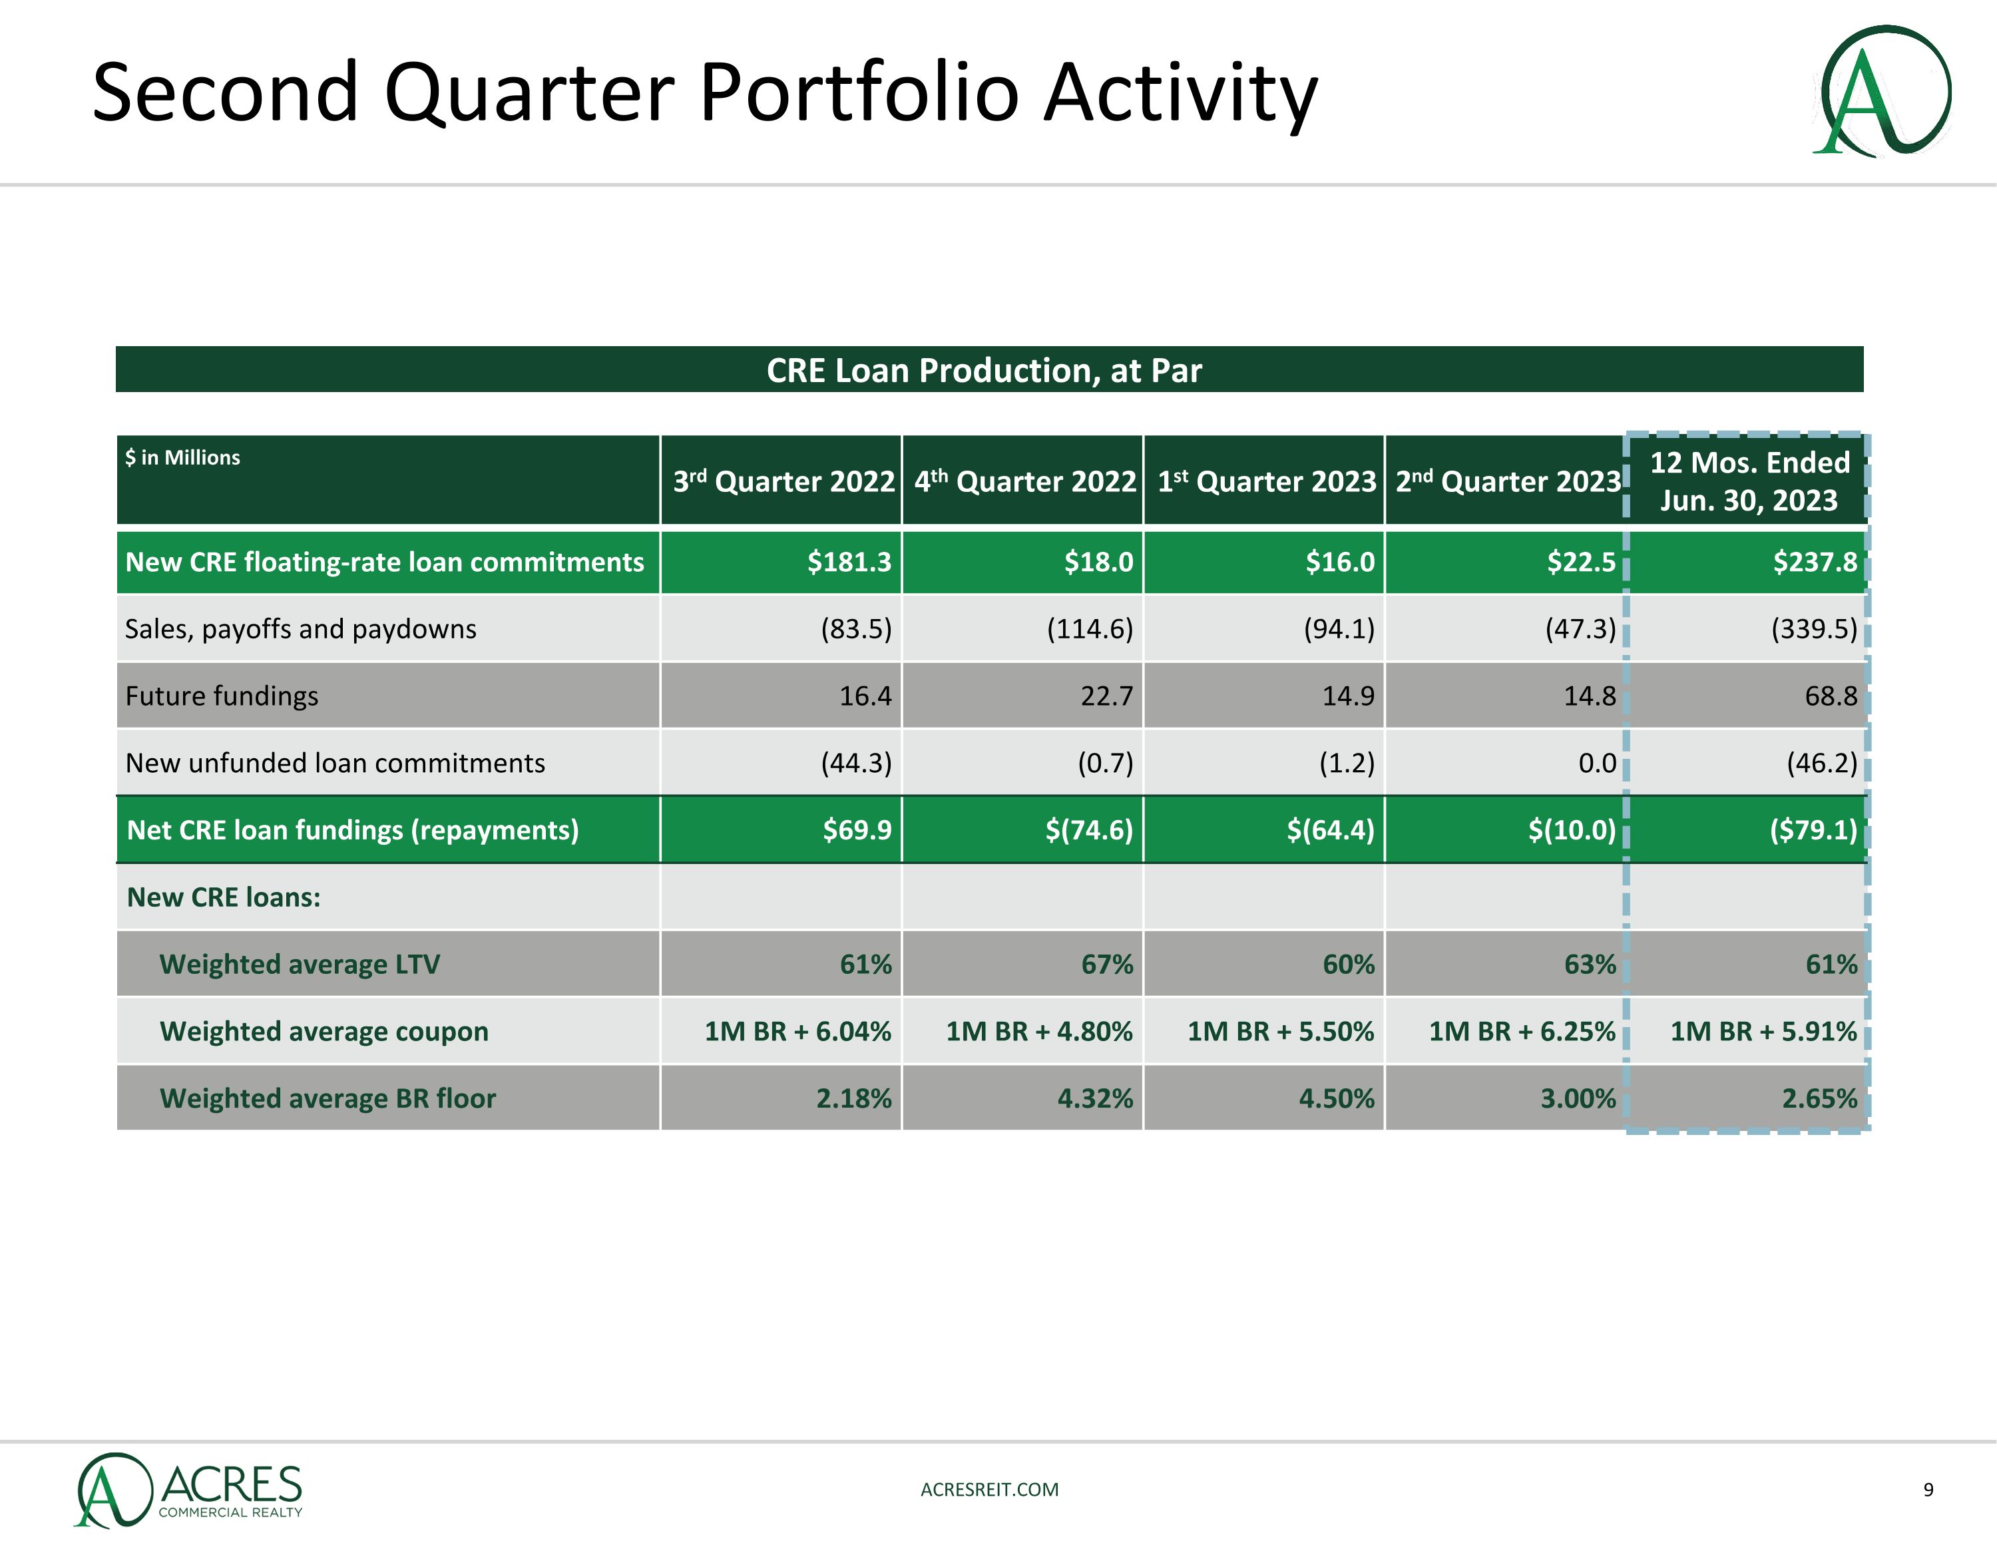Click the Weighted average coupon label

[x=324, y=1032]
